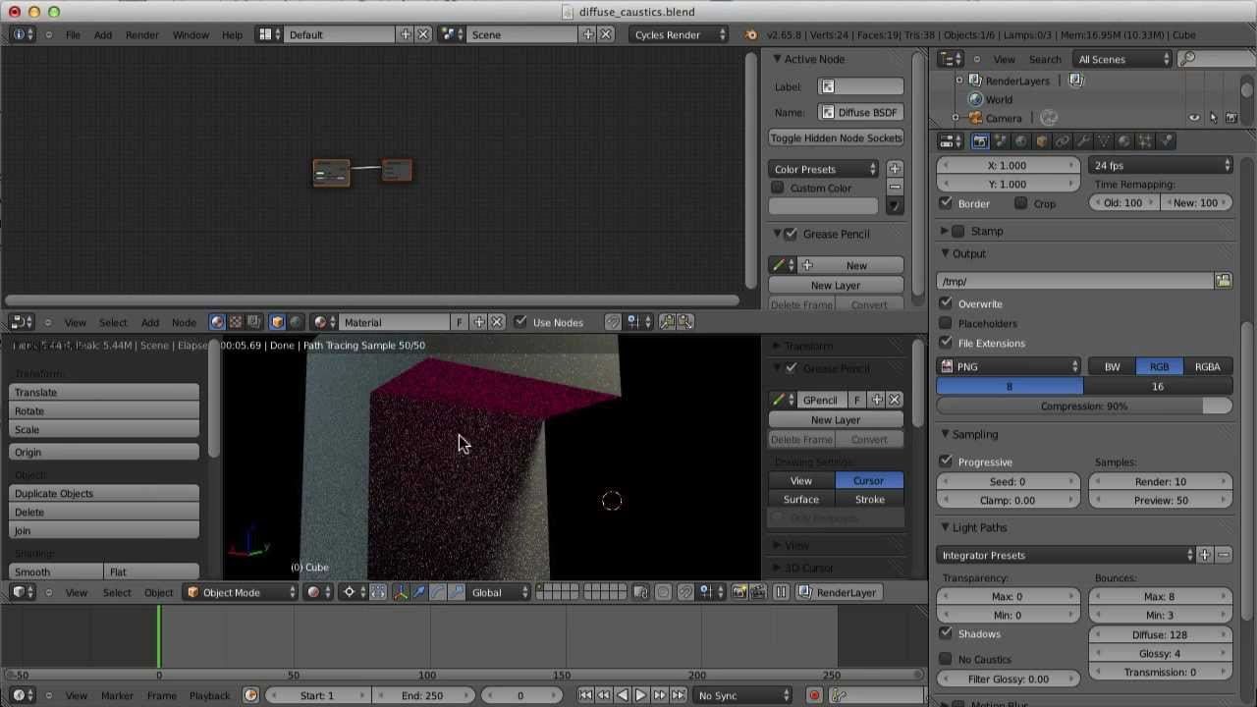The width and height of the screenshot is (1257, 707).
Task: Open the Global orientation dropdown
Action: [x=501, y=592]
